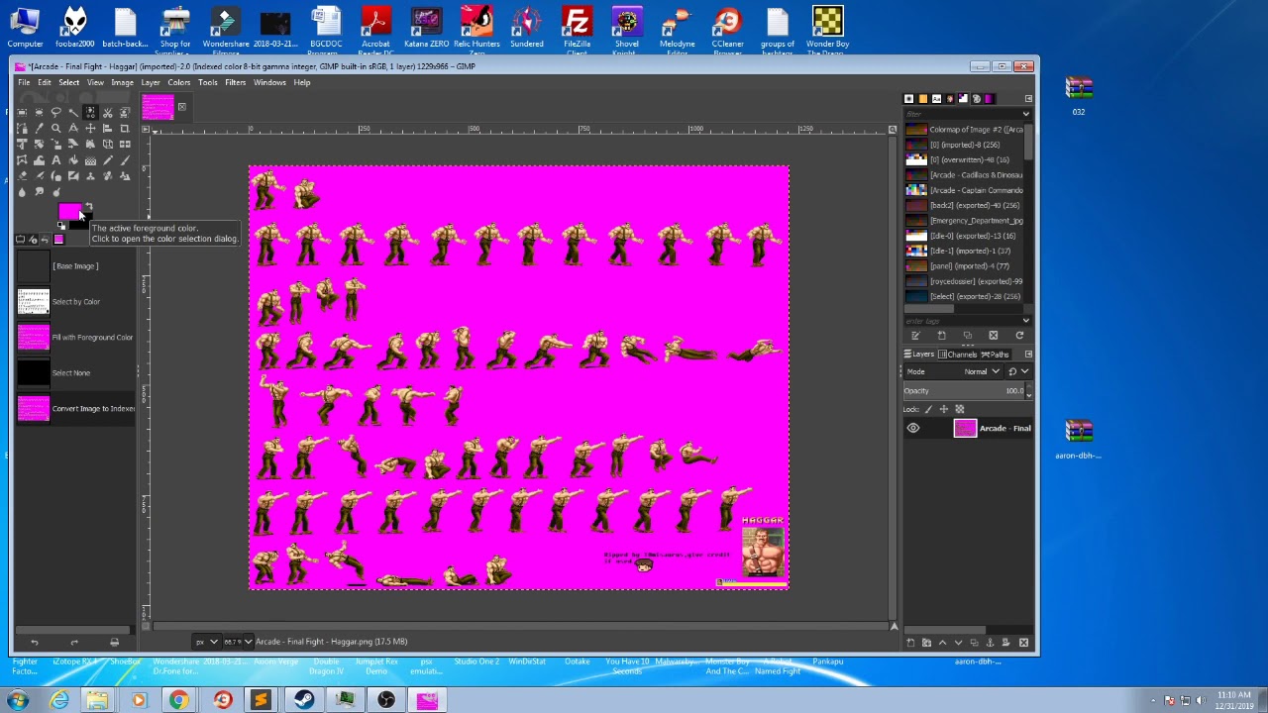Click the anchor floating layer icon
Image resolution: width=1268 pixels, height=713 pixels.
[990, 643]
